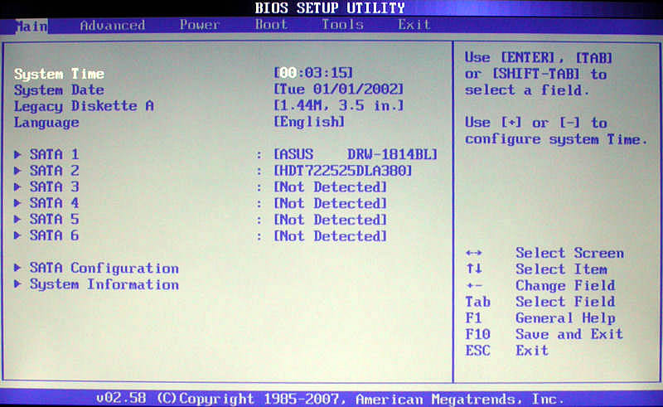
Task: Click SATA 6 Not Detected value
Action: (x=330, y=236)
